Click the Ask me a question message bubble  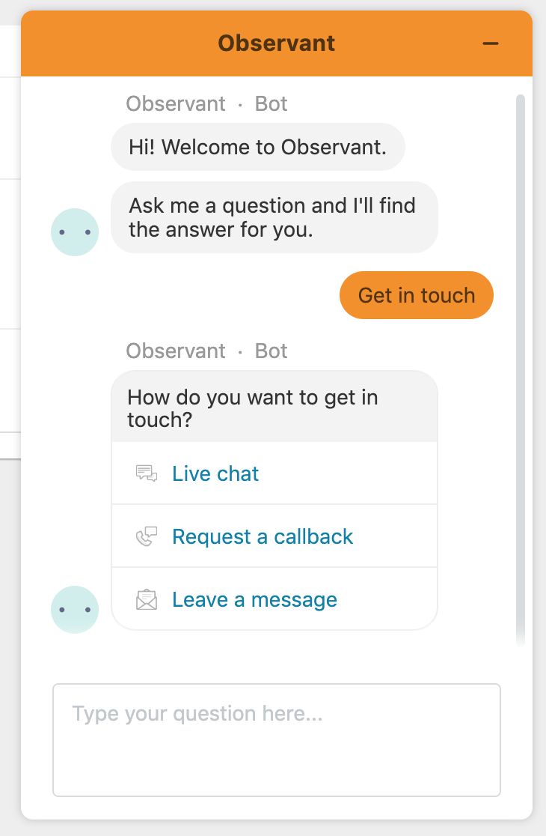click(274, 217)
